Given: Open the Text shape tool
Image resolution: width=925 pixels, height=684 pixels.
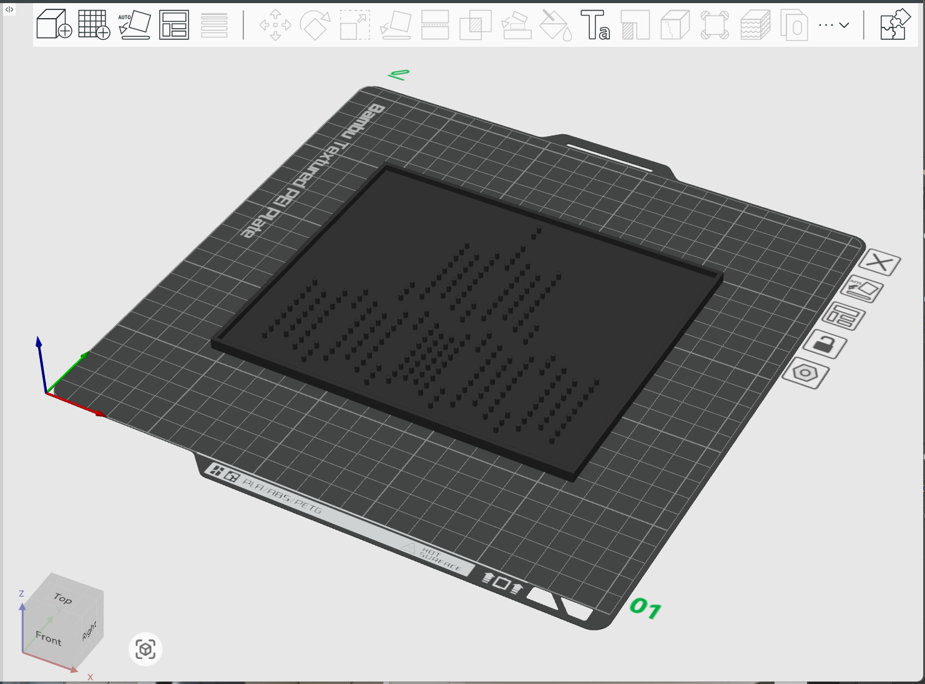Looking at the screenshot, I should click(595, 25).
